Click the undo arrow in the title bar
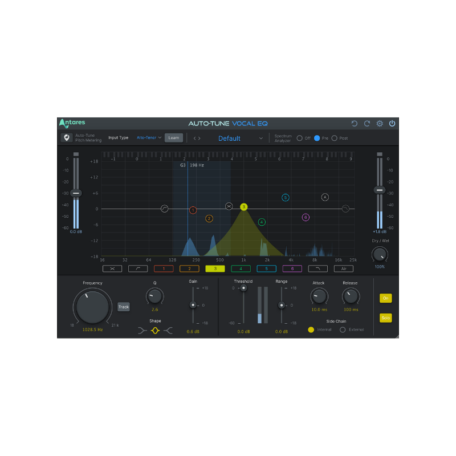This screenshot has height=456, width=456. click(354, 124)
